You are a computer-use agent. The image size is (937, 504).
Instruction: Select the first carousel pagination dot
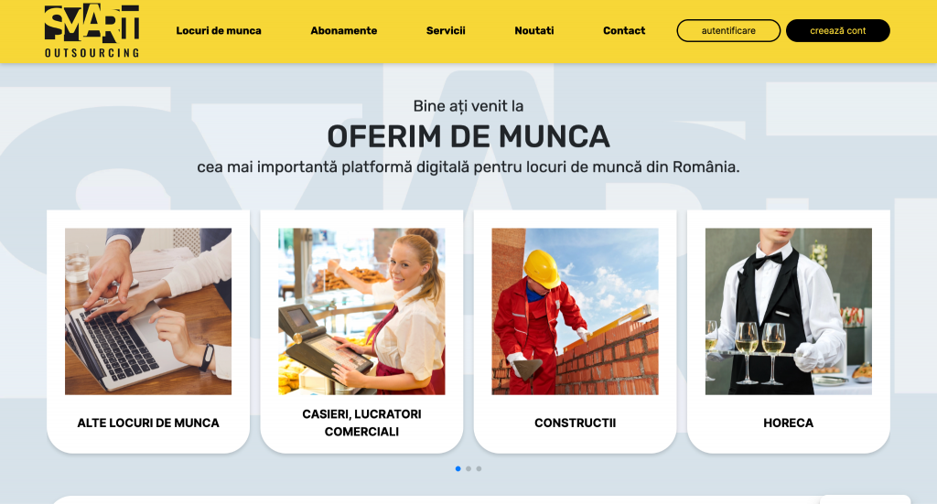point(458,468)
